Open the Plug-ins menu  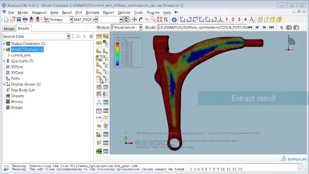[x=153, y=13]
